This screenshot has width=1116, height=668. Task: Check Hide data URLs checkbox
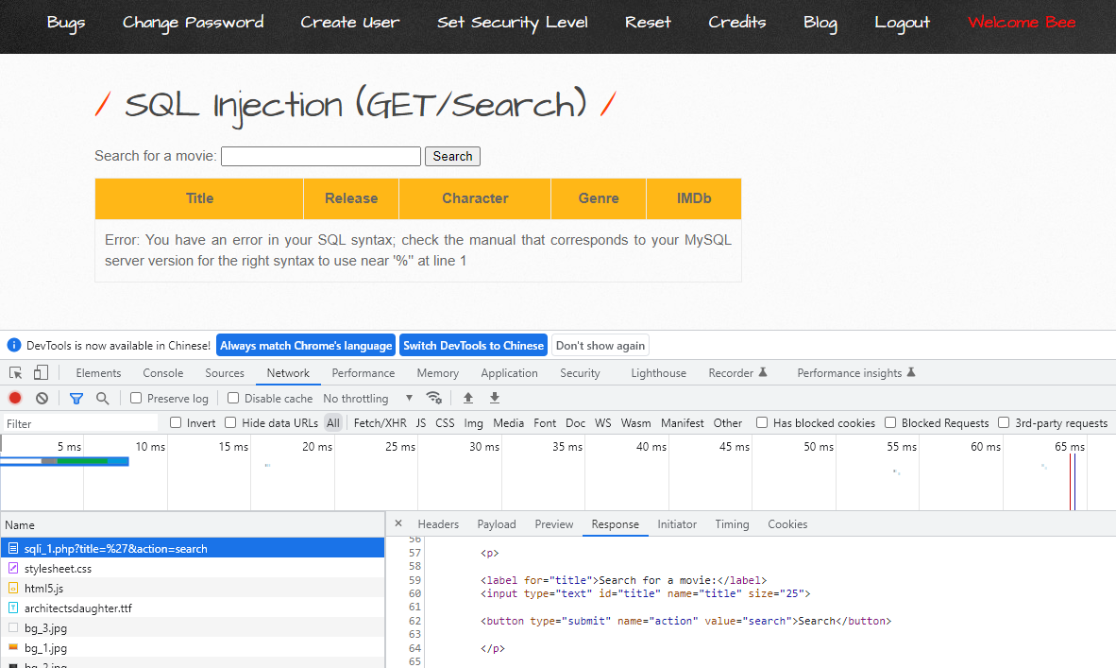pyautogui.click(x=230, y=422)
